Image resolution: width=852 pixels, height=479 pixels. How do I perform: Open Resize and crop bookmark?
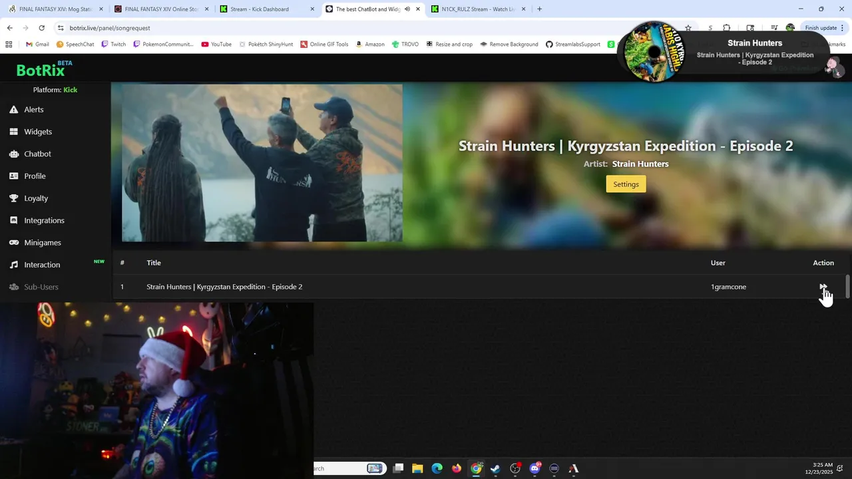tap(449, 45)
